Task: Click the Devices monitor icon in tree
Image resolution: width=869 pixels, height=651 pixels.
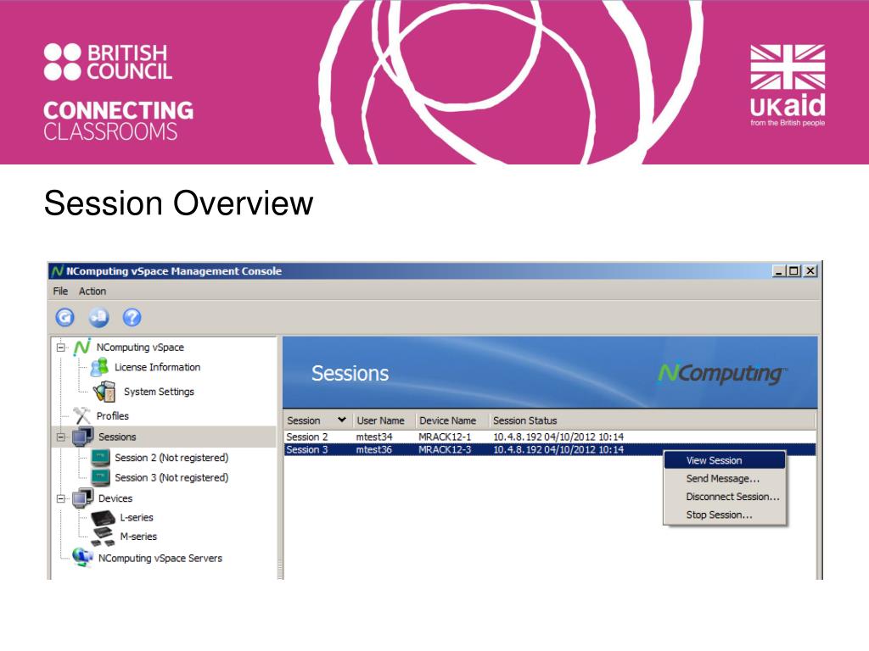Action: click(82, 498)
